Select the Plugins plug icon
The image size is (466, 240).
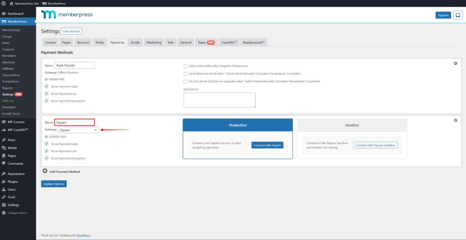[4, 181]
